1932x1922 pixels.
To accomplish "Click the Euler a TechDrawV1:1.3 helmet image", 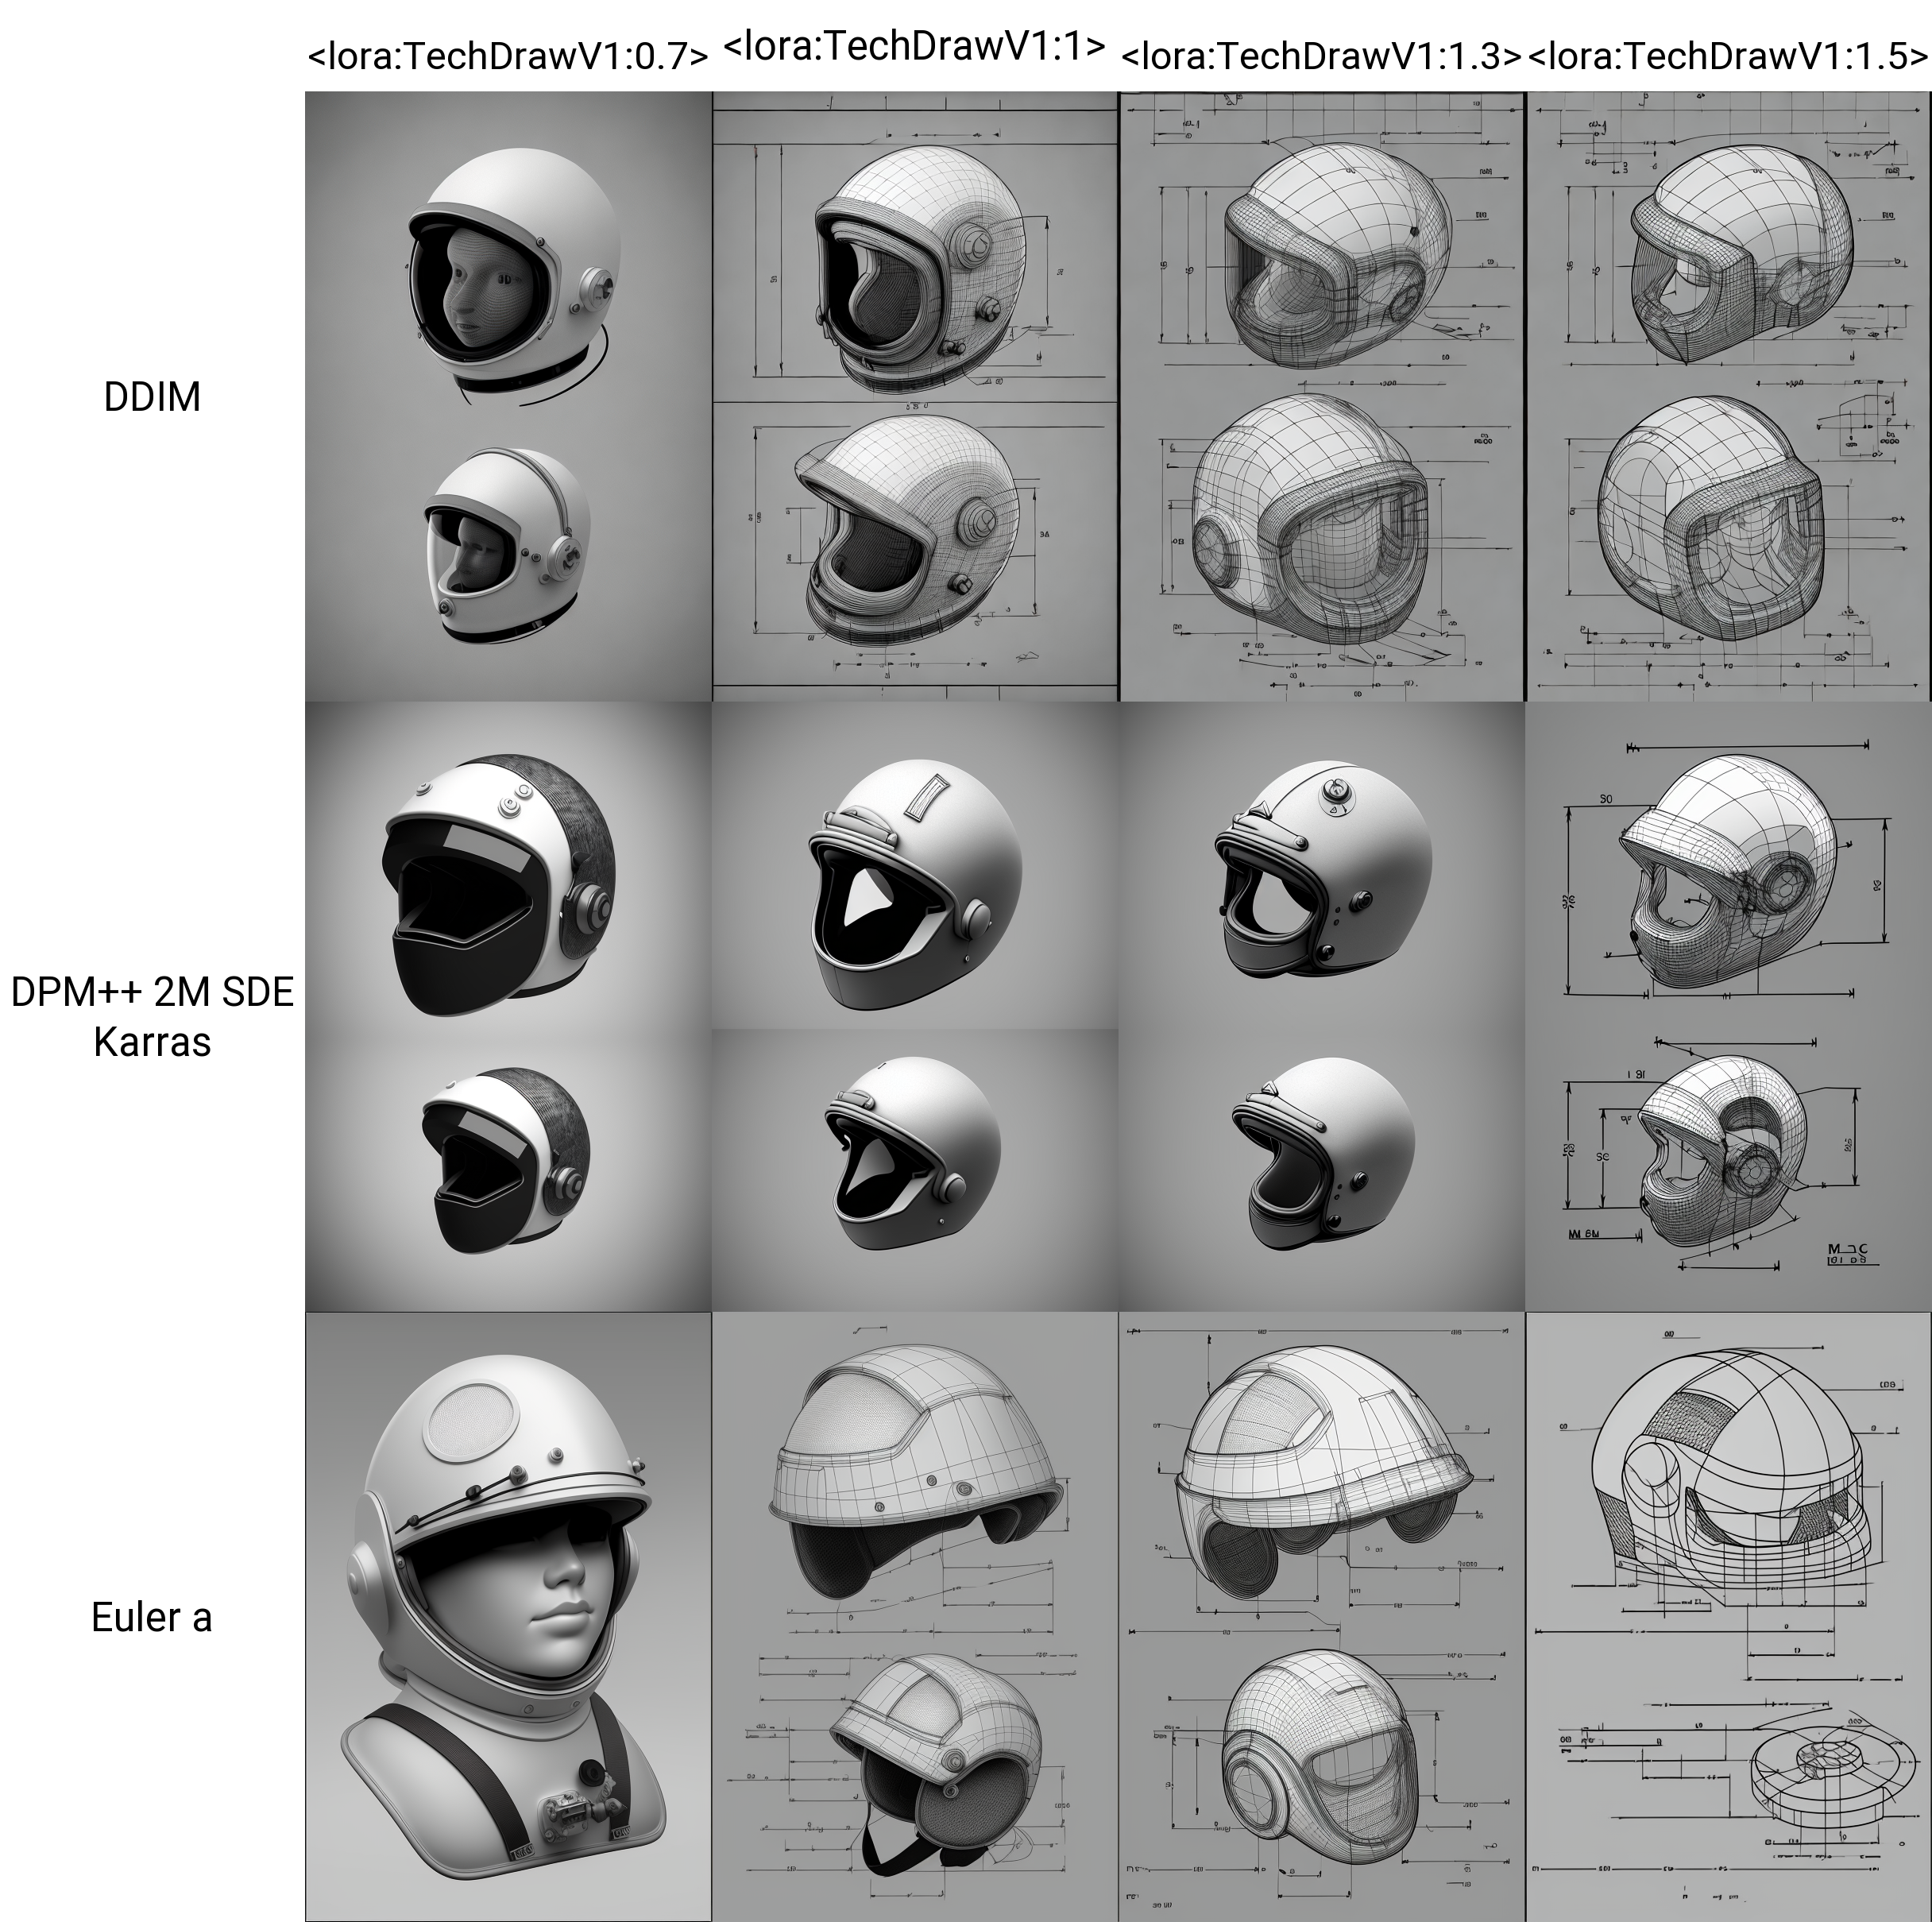I will point(1321,1616).
